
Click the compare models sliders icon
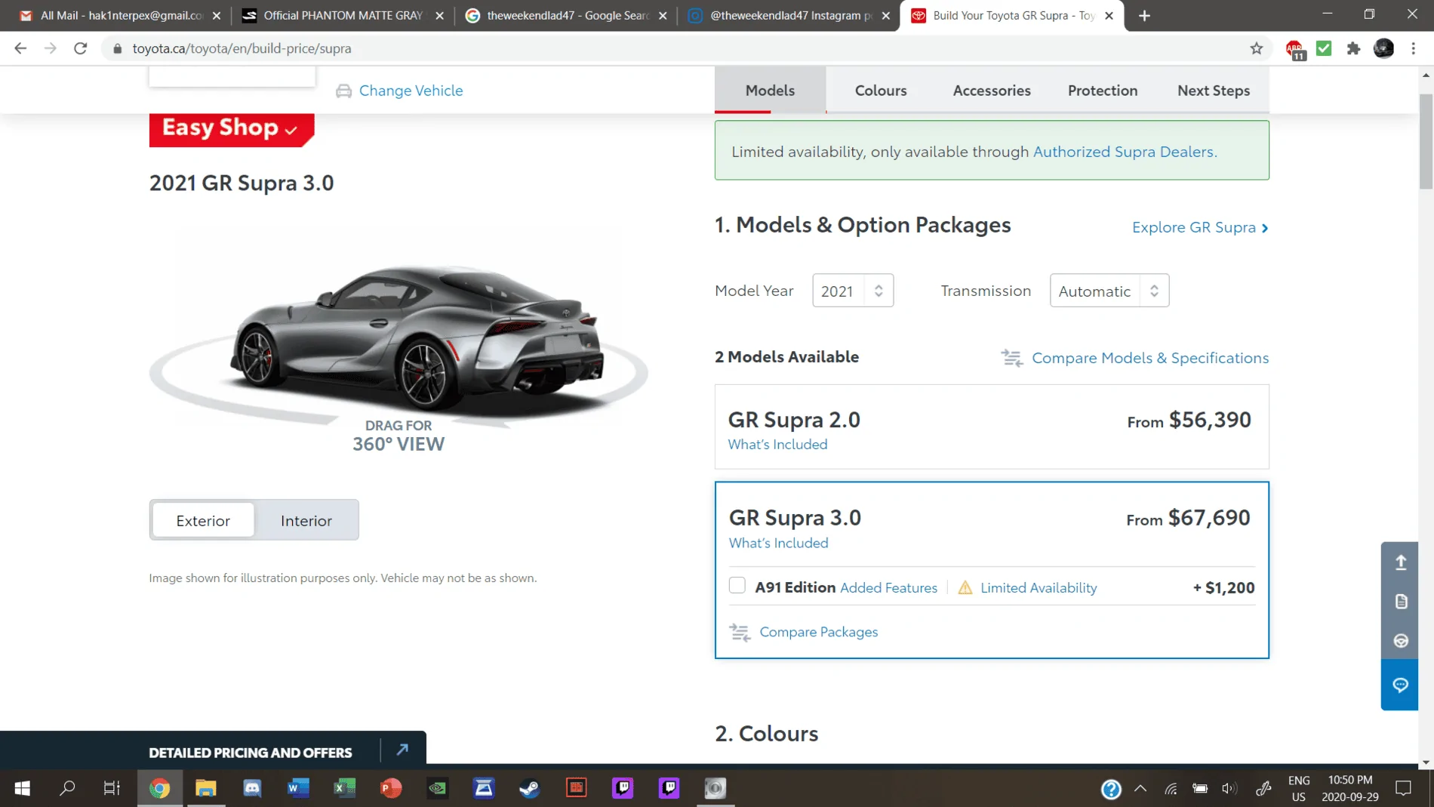coord(1012,358)
